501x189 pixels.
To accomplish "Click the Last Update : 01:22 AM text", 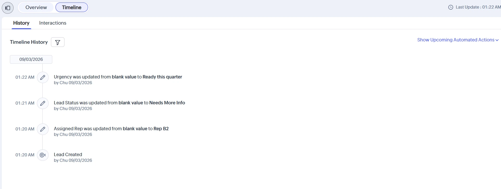I will click(478, 7).
